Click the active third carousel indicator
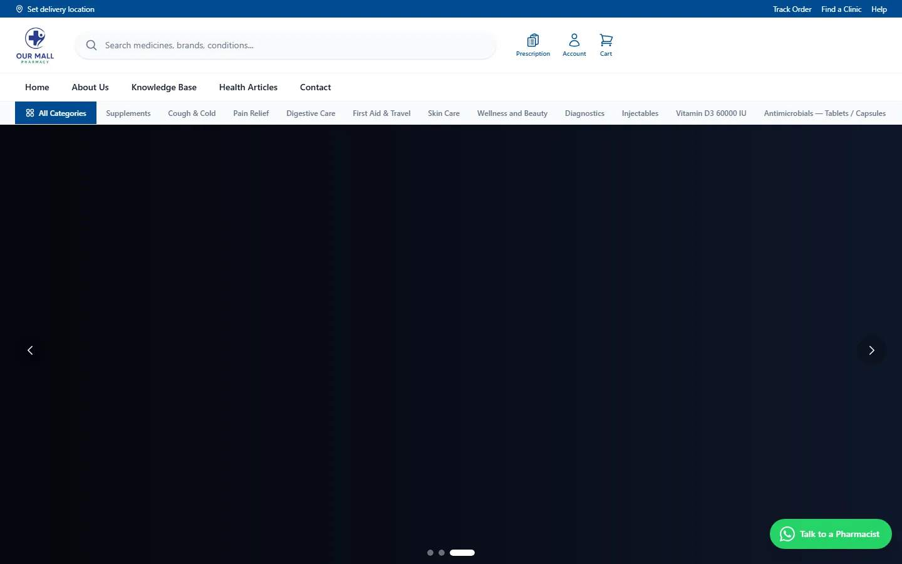The height and width of the screenshot is (564, 902). [x=462, y=553]
